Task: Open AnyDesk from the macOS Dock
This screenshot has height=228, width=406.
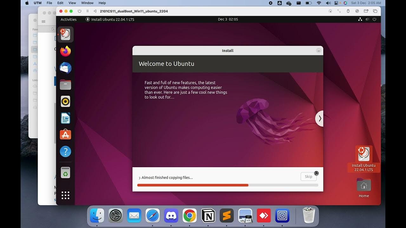Action: pos(264,216)
